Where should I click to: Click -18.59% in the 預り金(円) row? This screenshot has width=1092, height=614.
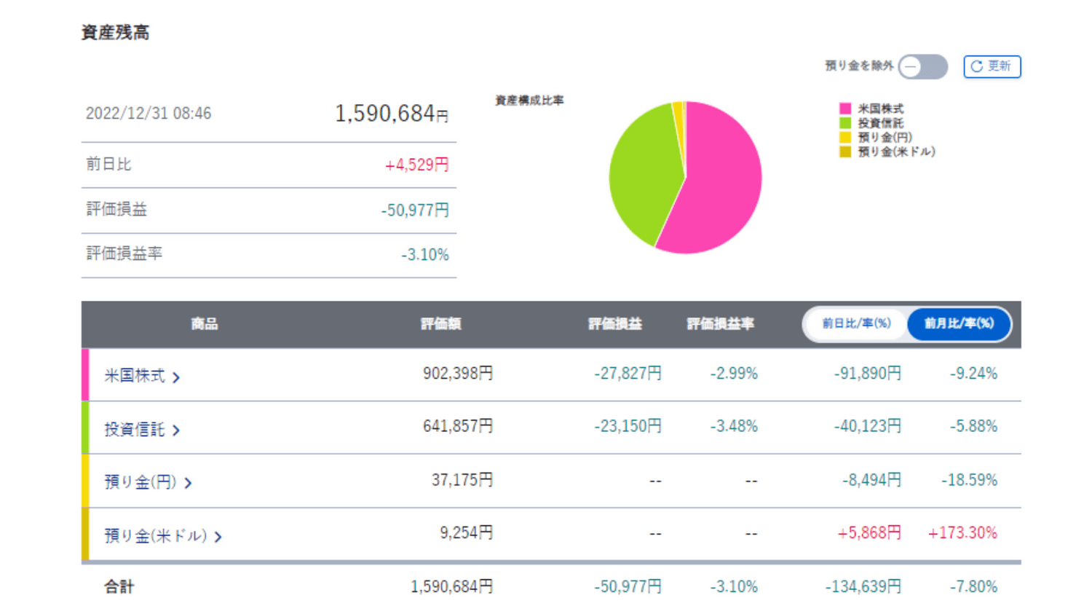coord(970,480)
